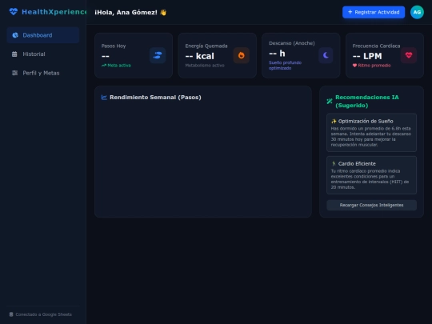Click the moon icon in the Descanso card

pos(326,55)
